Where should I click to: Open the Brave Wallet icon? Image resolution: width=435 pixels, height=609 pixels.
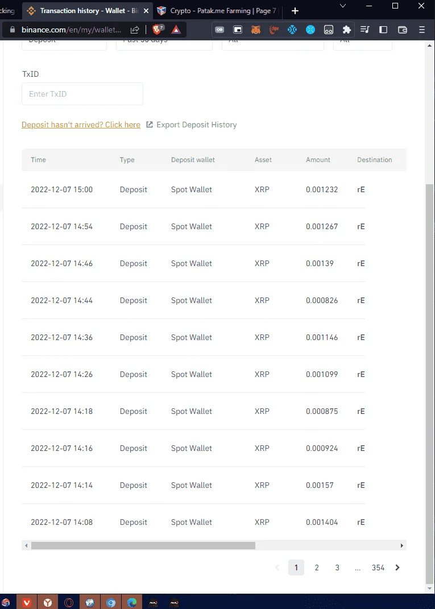[x=403, y=30]
